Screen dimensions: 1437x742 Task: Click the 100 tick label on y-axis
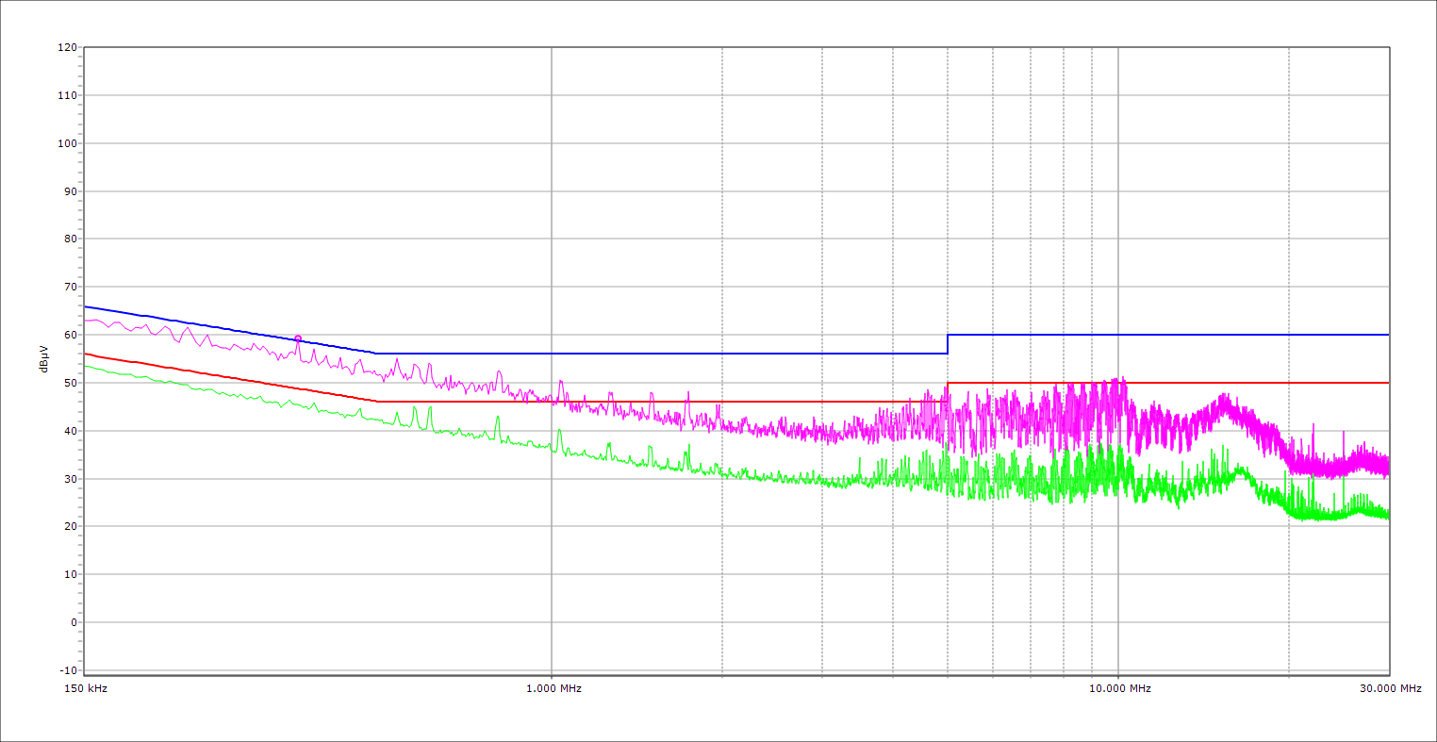(x=67, y=143)
